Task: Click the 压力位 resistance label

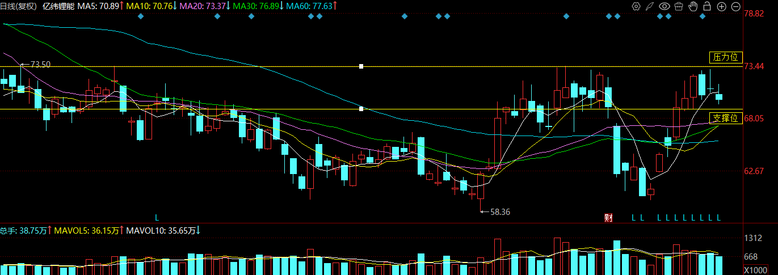Action: [x=726, y=57]
